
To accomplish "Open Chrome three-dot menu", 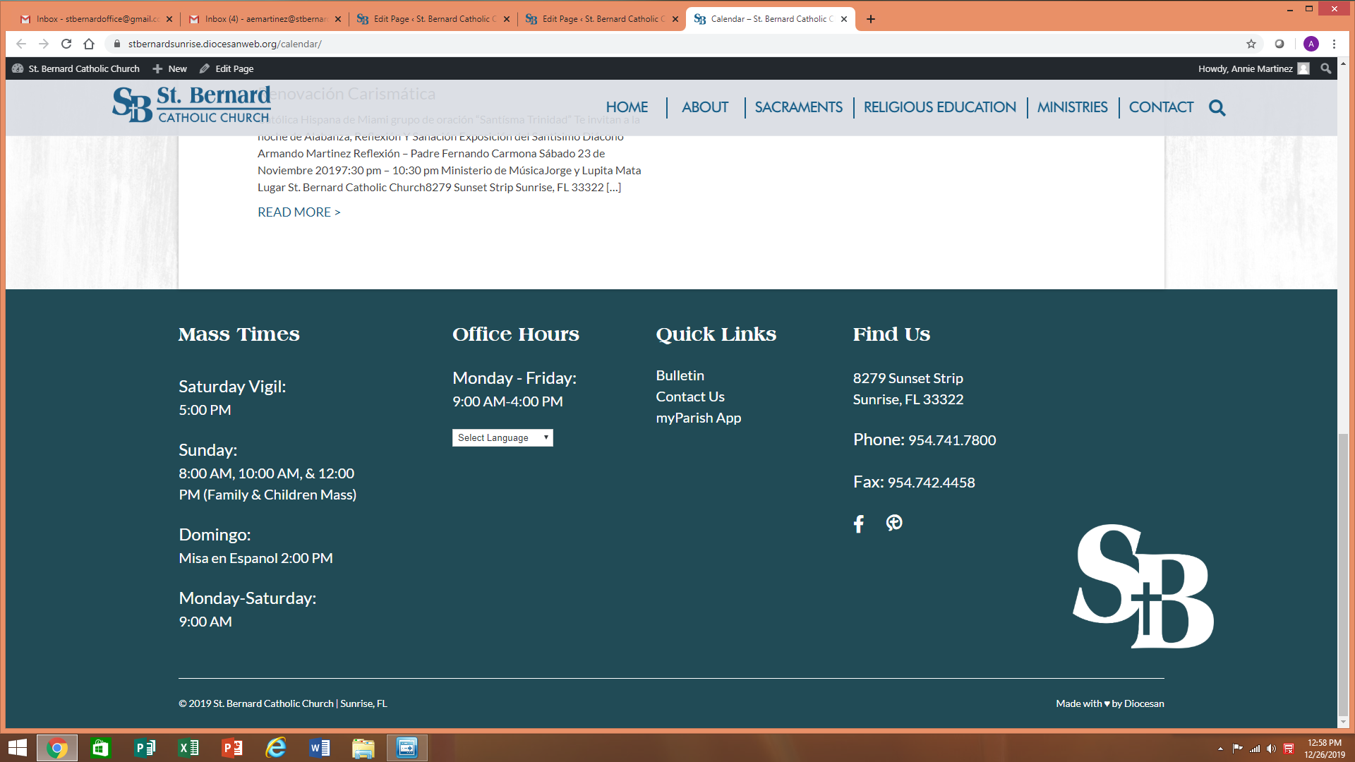I will (x=1334, y=44).
